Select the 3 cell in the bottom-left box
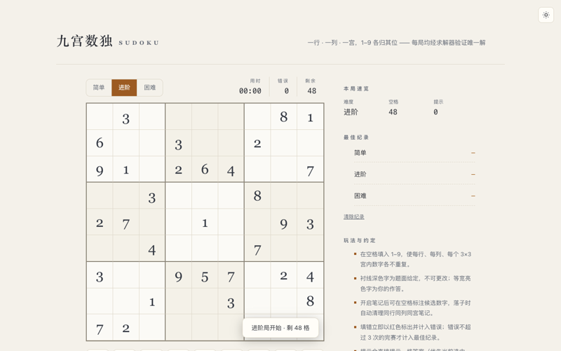This screenshot has height=351, width=561. click(100, 275)
